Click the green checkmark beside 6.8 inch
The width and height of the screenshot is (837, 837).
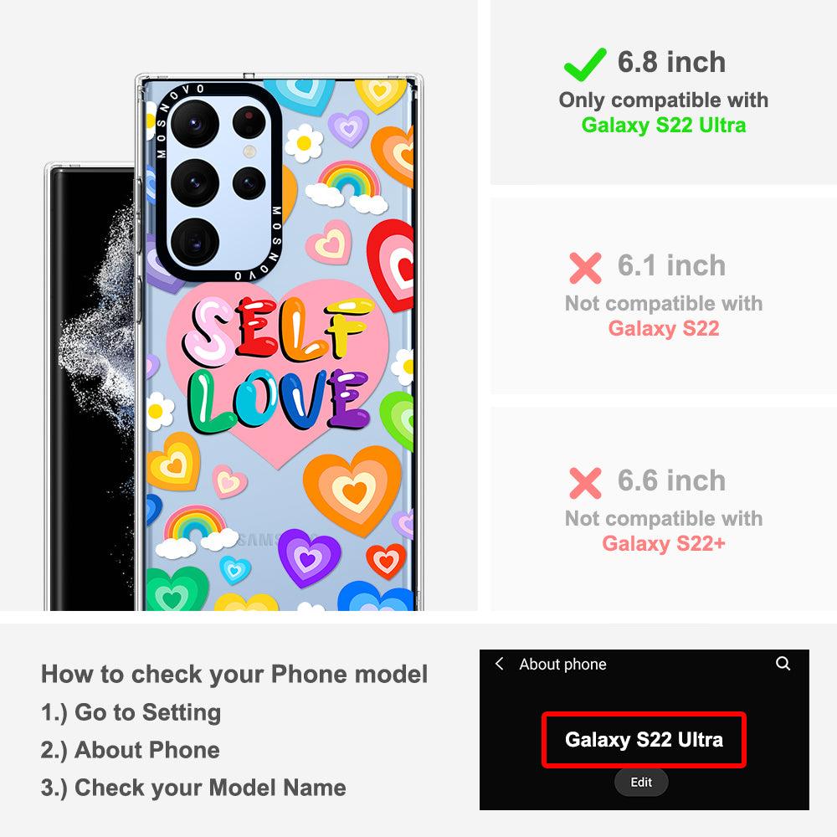click(585, 64)
